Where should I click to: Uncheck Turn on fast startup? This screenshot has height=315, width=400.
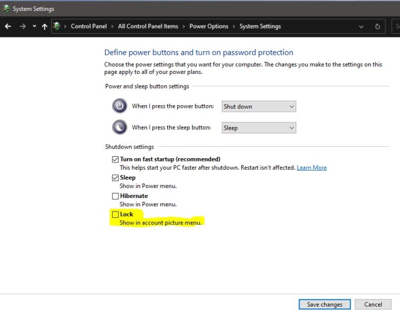tap(115, 159)
